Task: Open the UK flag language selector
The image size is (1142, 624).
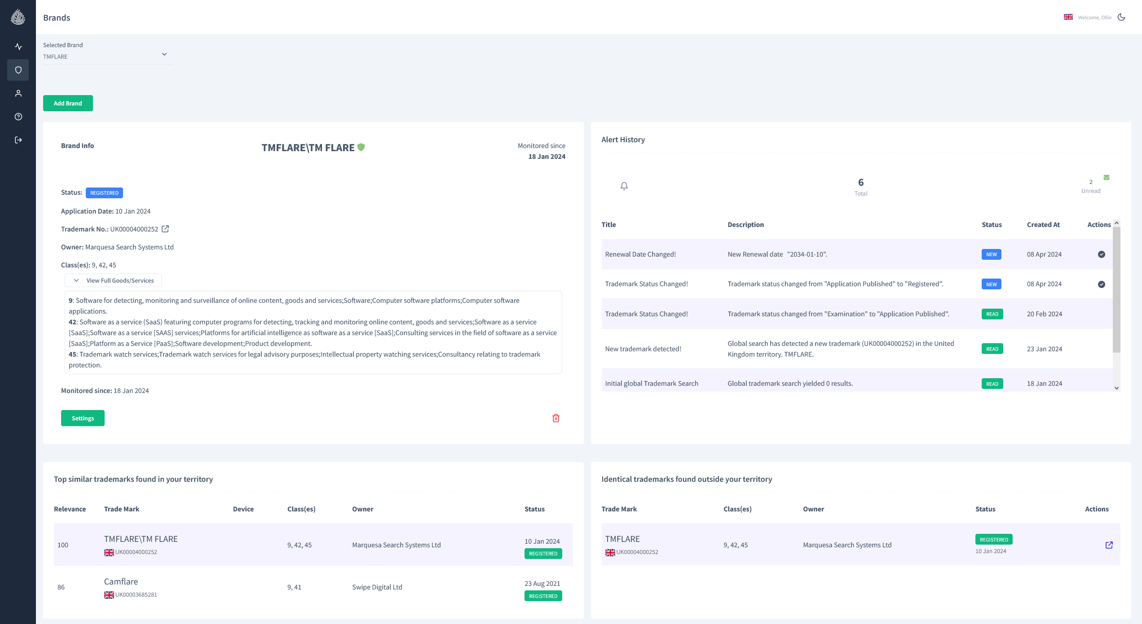Action: (1068, 17)
